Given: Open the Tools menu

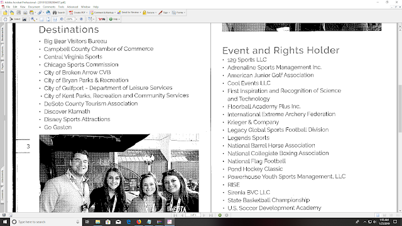Looking at the screenshot, I should [61, 7].
